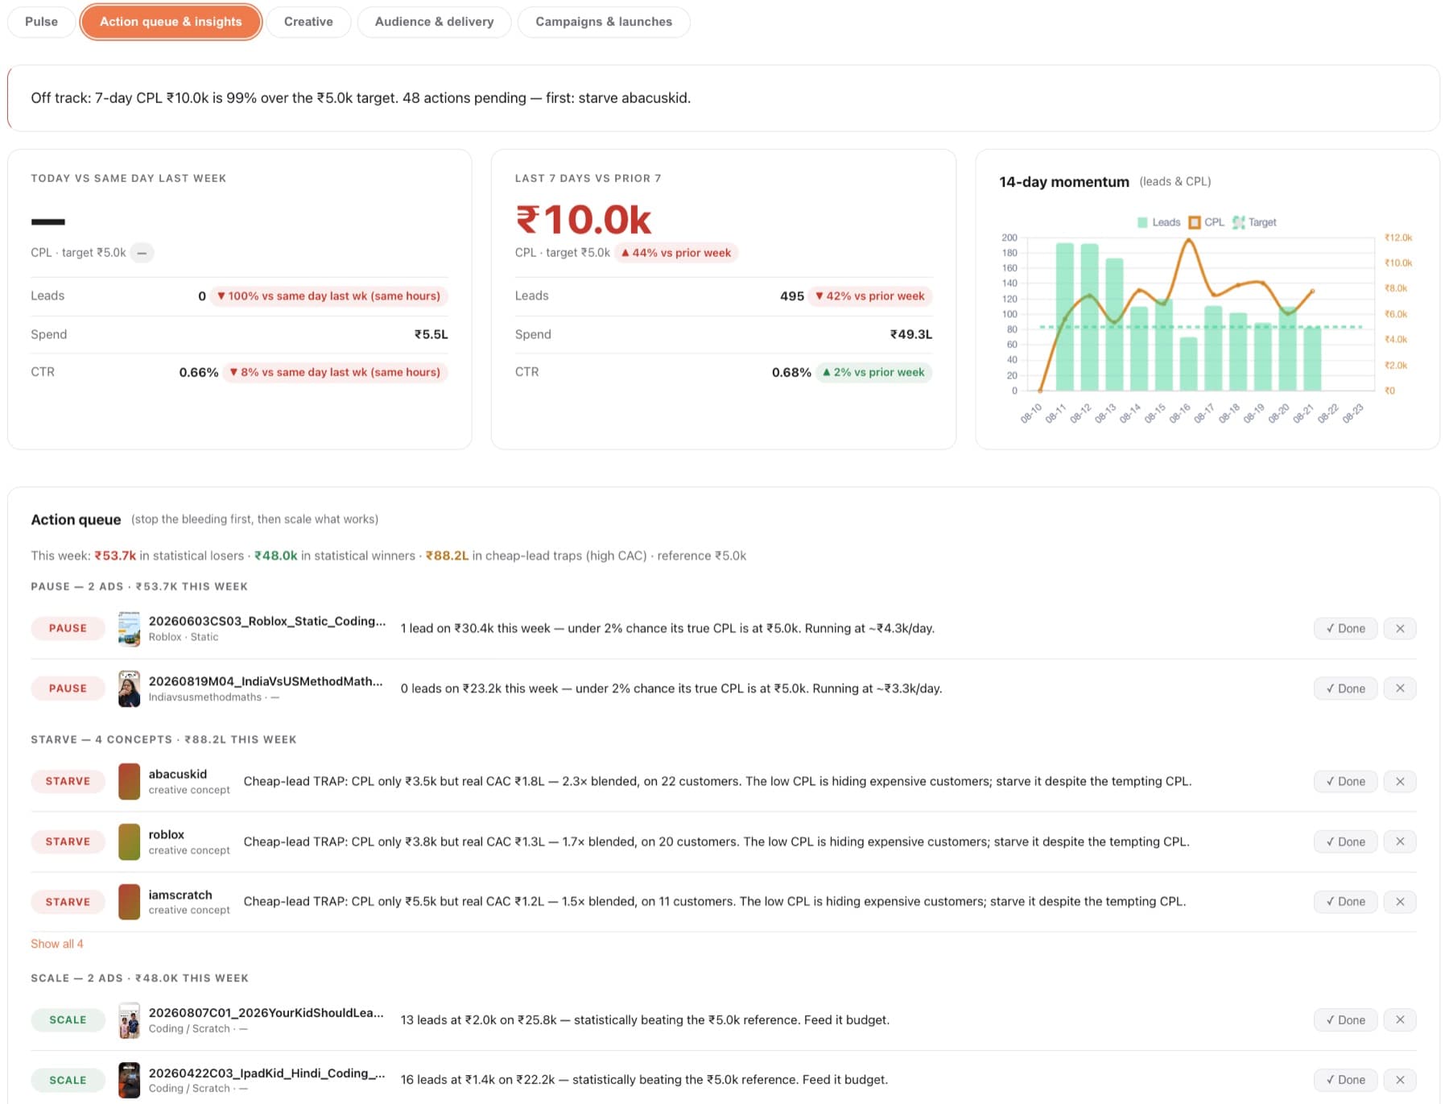Mark IndiaVsUSMethodMath pause as Done
This screenshot has width=1449, height=1104.
tap(1345, 688)
